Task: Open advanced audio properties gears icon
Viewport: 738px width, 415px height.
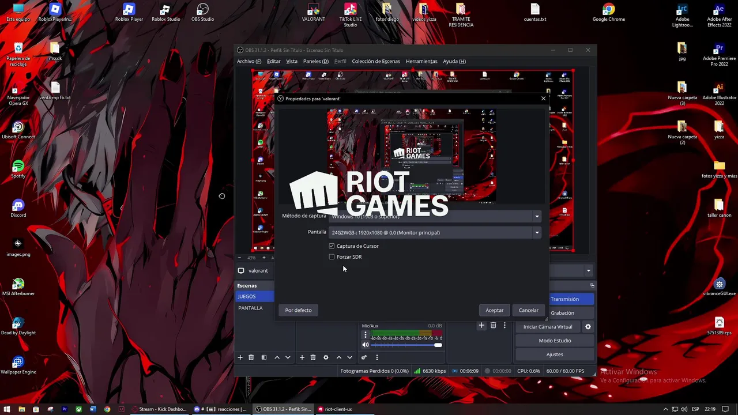Action: 364,357
